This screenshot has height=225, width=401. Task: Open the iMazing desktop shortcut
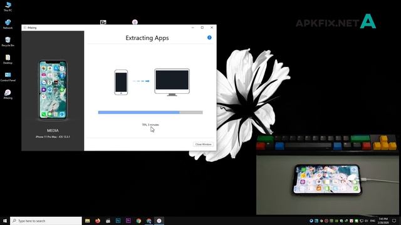(8, 94)
